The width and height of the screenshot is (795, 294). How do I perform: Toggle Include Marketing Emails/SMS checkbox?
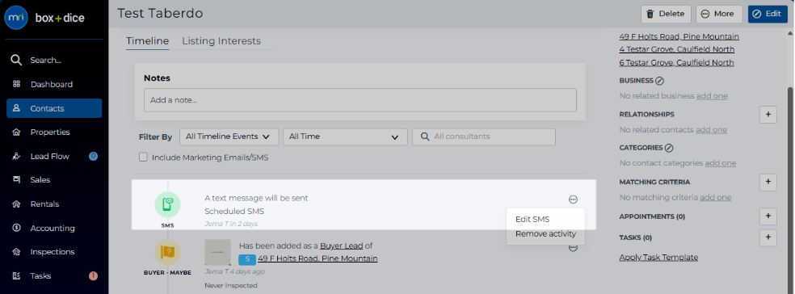point(143,157)
